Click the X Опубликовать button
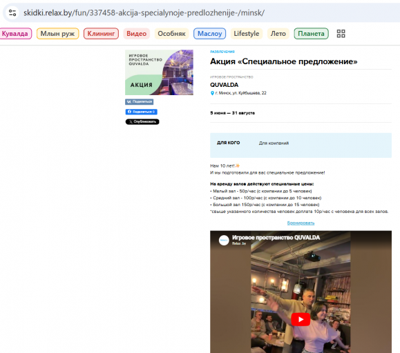Image resolution: width=400 pixels, height=353 pixels. (142, 121)
